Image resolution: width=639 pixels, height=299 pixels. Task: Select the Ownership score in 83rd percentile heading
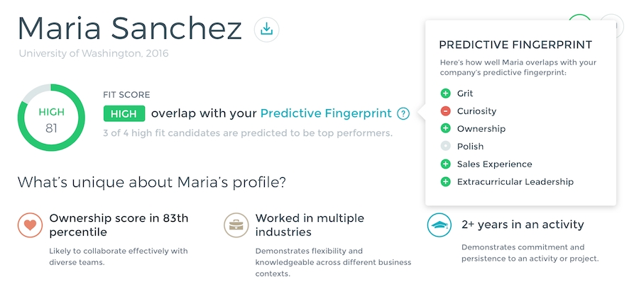[x=119, y=225]
